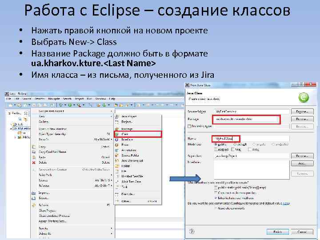Click the Project... wizard icon in submenu
Viewport: 320px width, 240px height.
(x=117, y=122)
